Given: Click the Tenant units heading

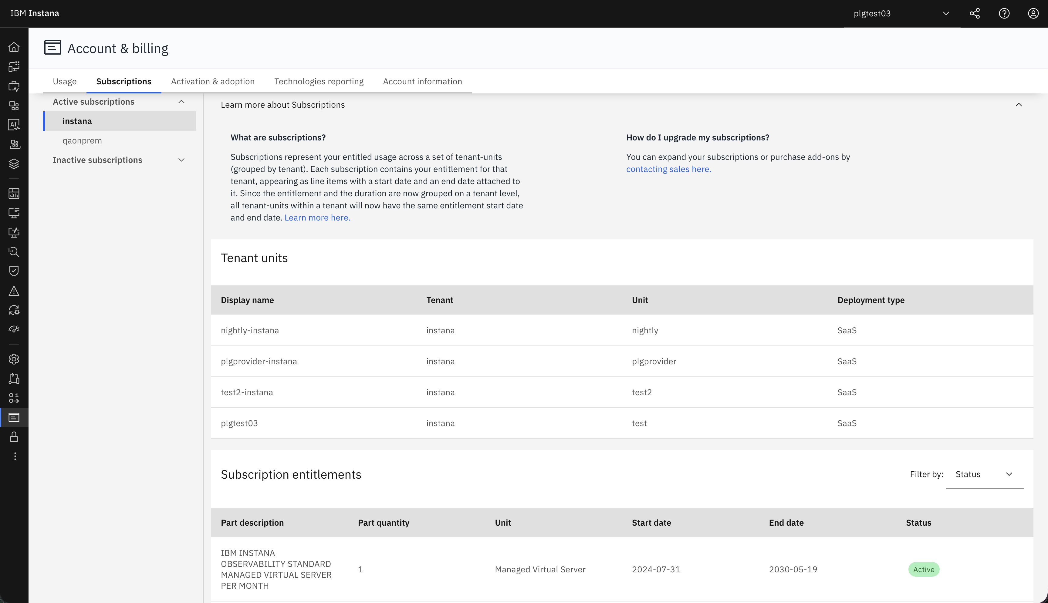Looking at the screenshot, I should pyautogui.click(x=254, y=258).
